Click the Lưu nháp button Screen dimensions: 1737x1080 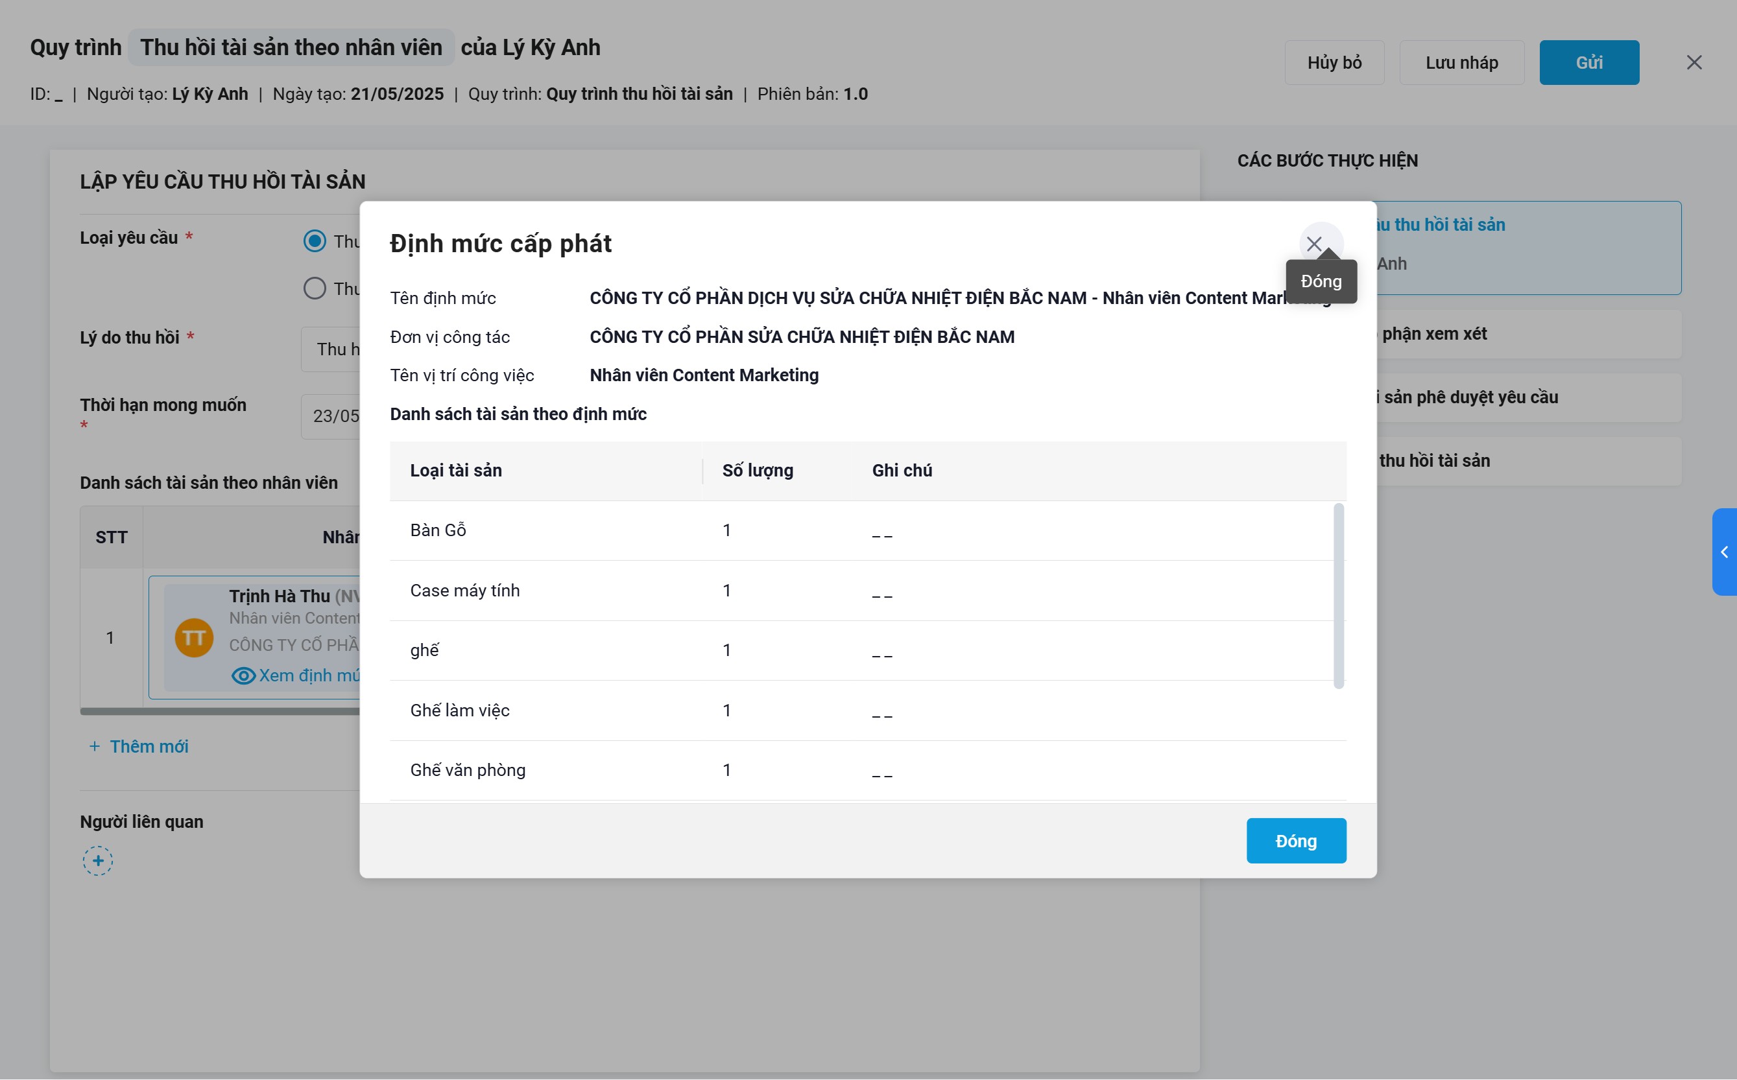click(1461, 62)
